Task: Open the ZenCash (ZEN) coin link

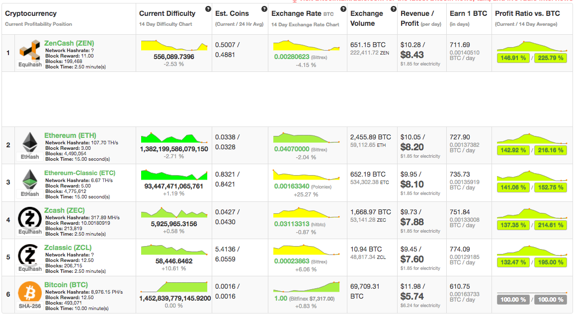Action: [69, 44]
